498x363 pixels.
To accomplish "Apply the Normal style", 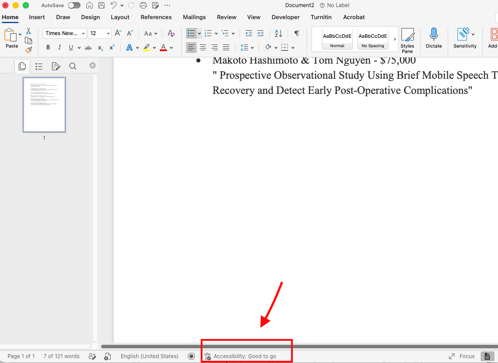I will (x=337, y=40).
